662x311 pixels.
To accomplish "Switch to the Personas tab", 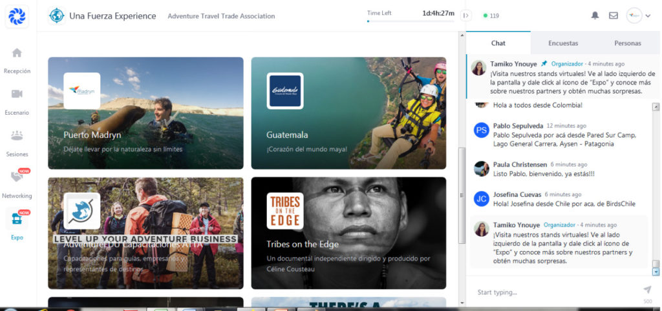I will (x=627, y=43).
